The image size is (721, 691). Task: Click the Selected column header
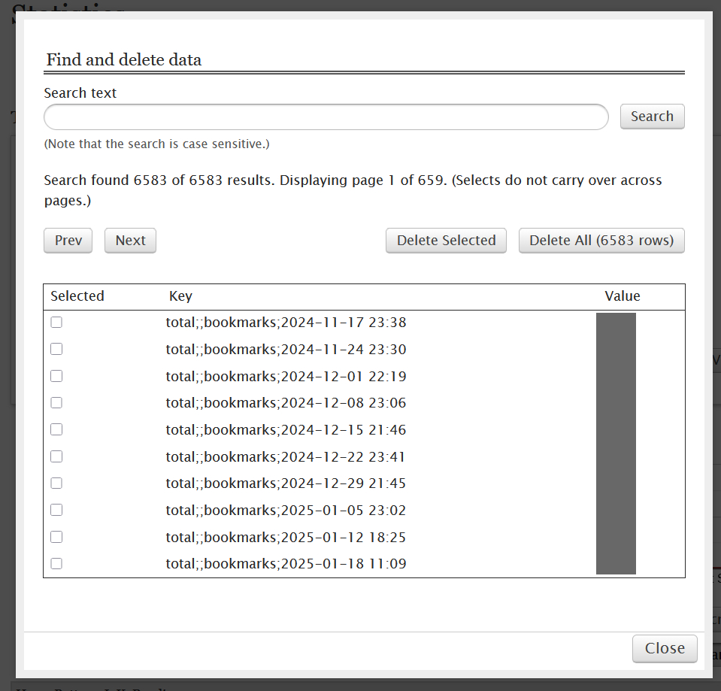(77, 296)
